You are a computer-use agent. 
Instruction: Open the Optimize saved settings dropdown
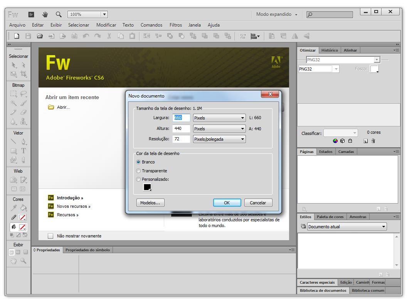(x=343, y=60)
